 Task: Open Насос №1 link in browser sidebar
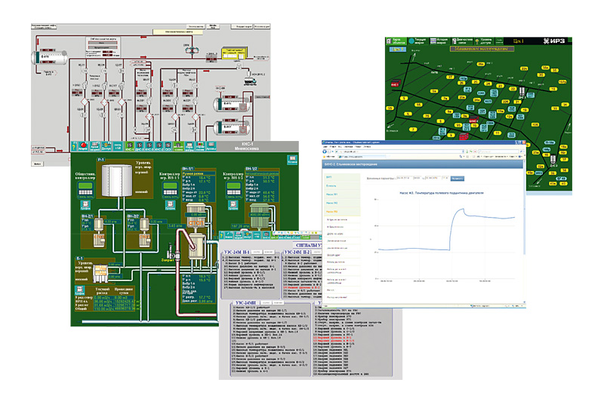click(332, 194)
